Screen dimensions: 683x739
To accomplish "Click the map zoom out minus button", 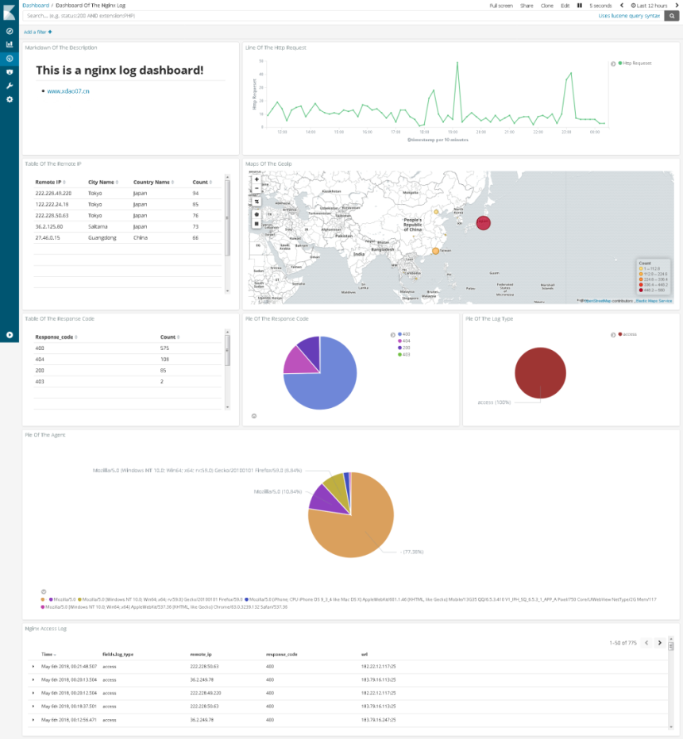I will (x=257, y=189).
